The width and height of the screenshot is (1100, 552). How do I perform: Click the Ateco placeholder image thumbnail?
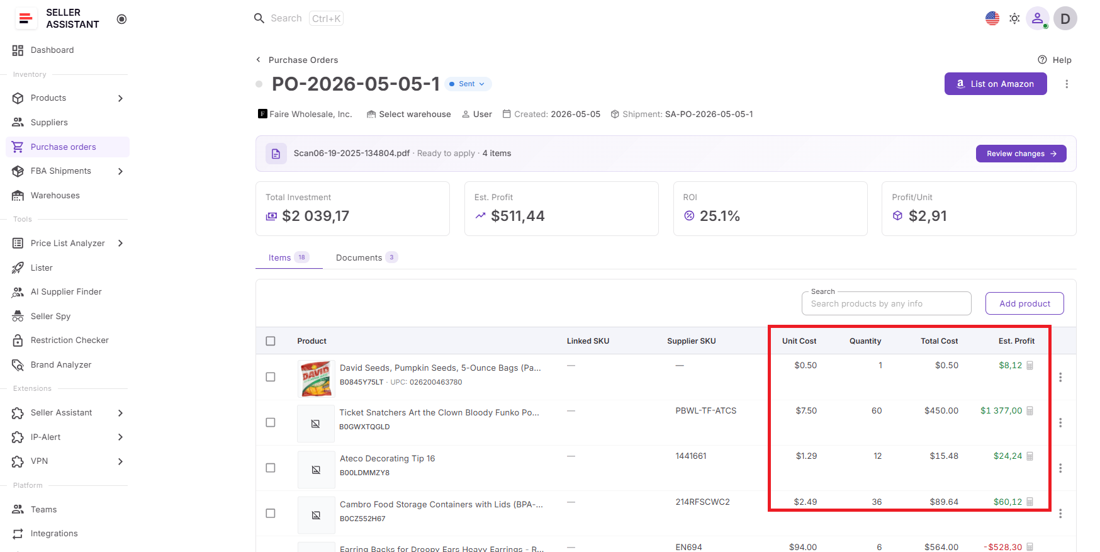pos(316,470)
